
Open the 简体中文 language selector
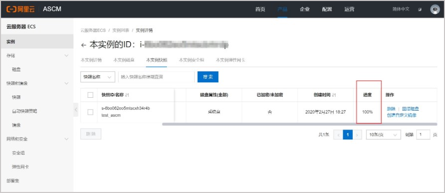401,9
